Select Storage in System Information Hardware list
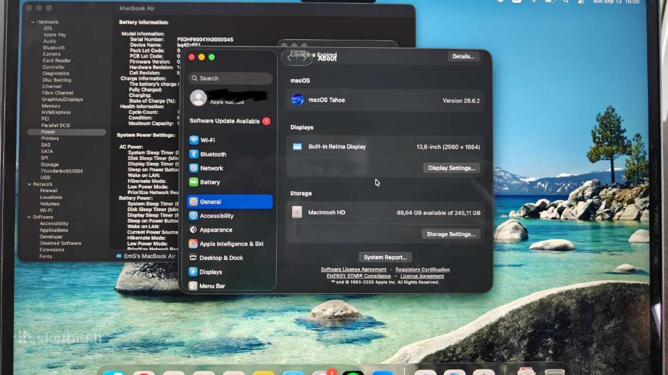Screen dimensions: 668x375 (x=50, y=165)
